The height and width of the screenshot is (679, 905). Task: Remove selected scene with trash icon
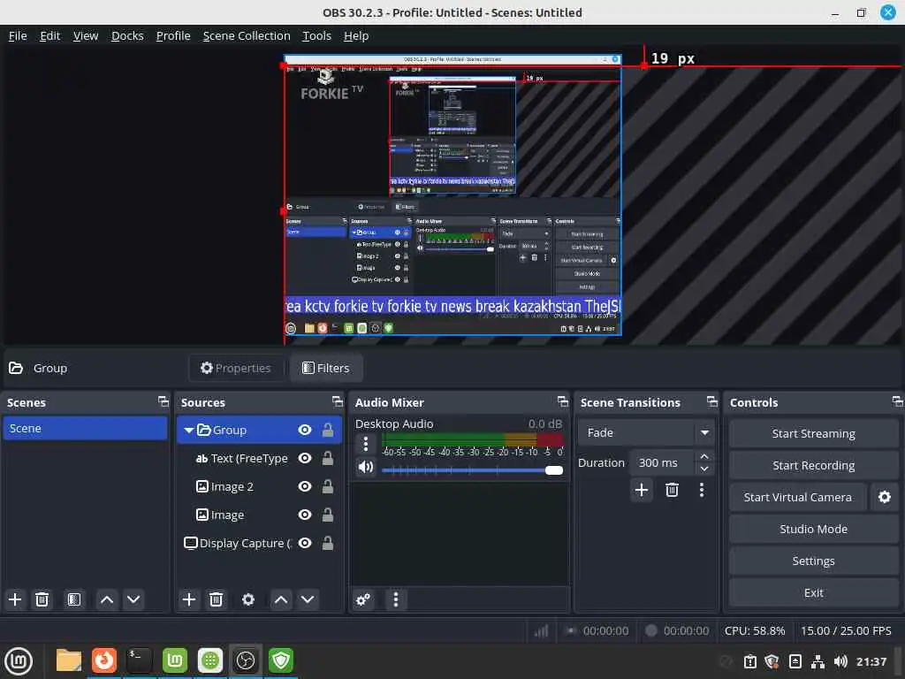[42, 599]
